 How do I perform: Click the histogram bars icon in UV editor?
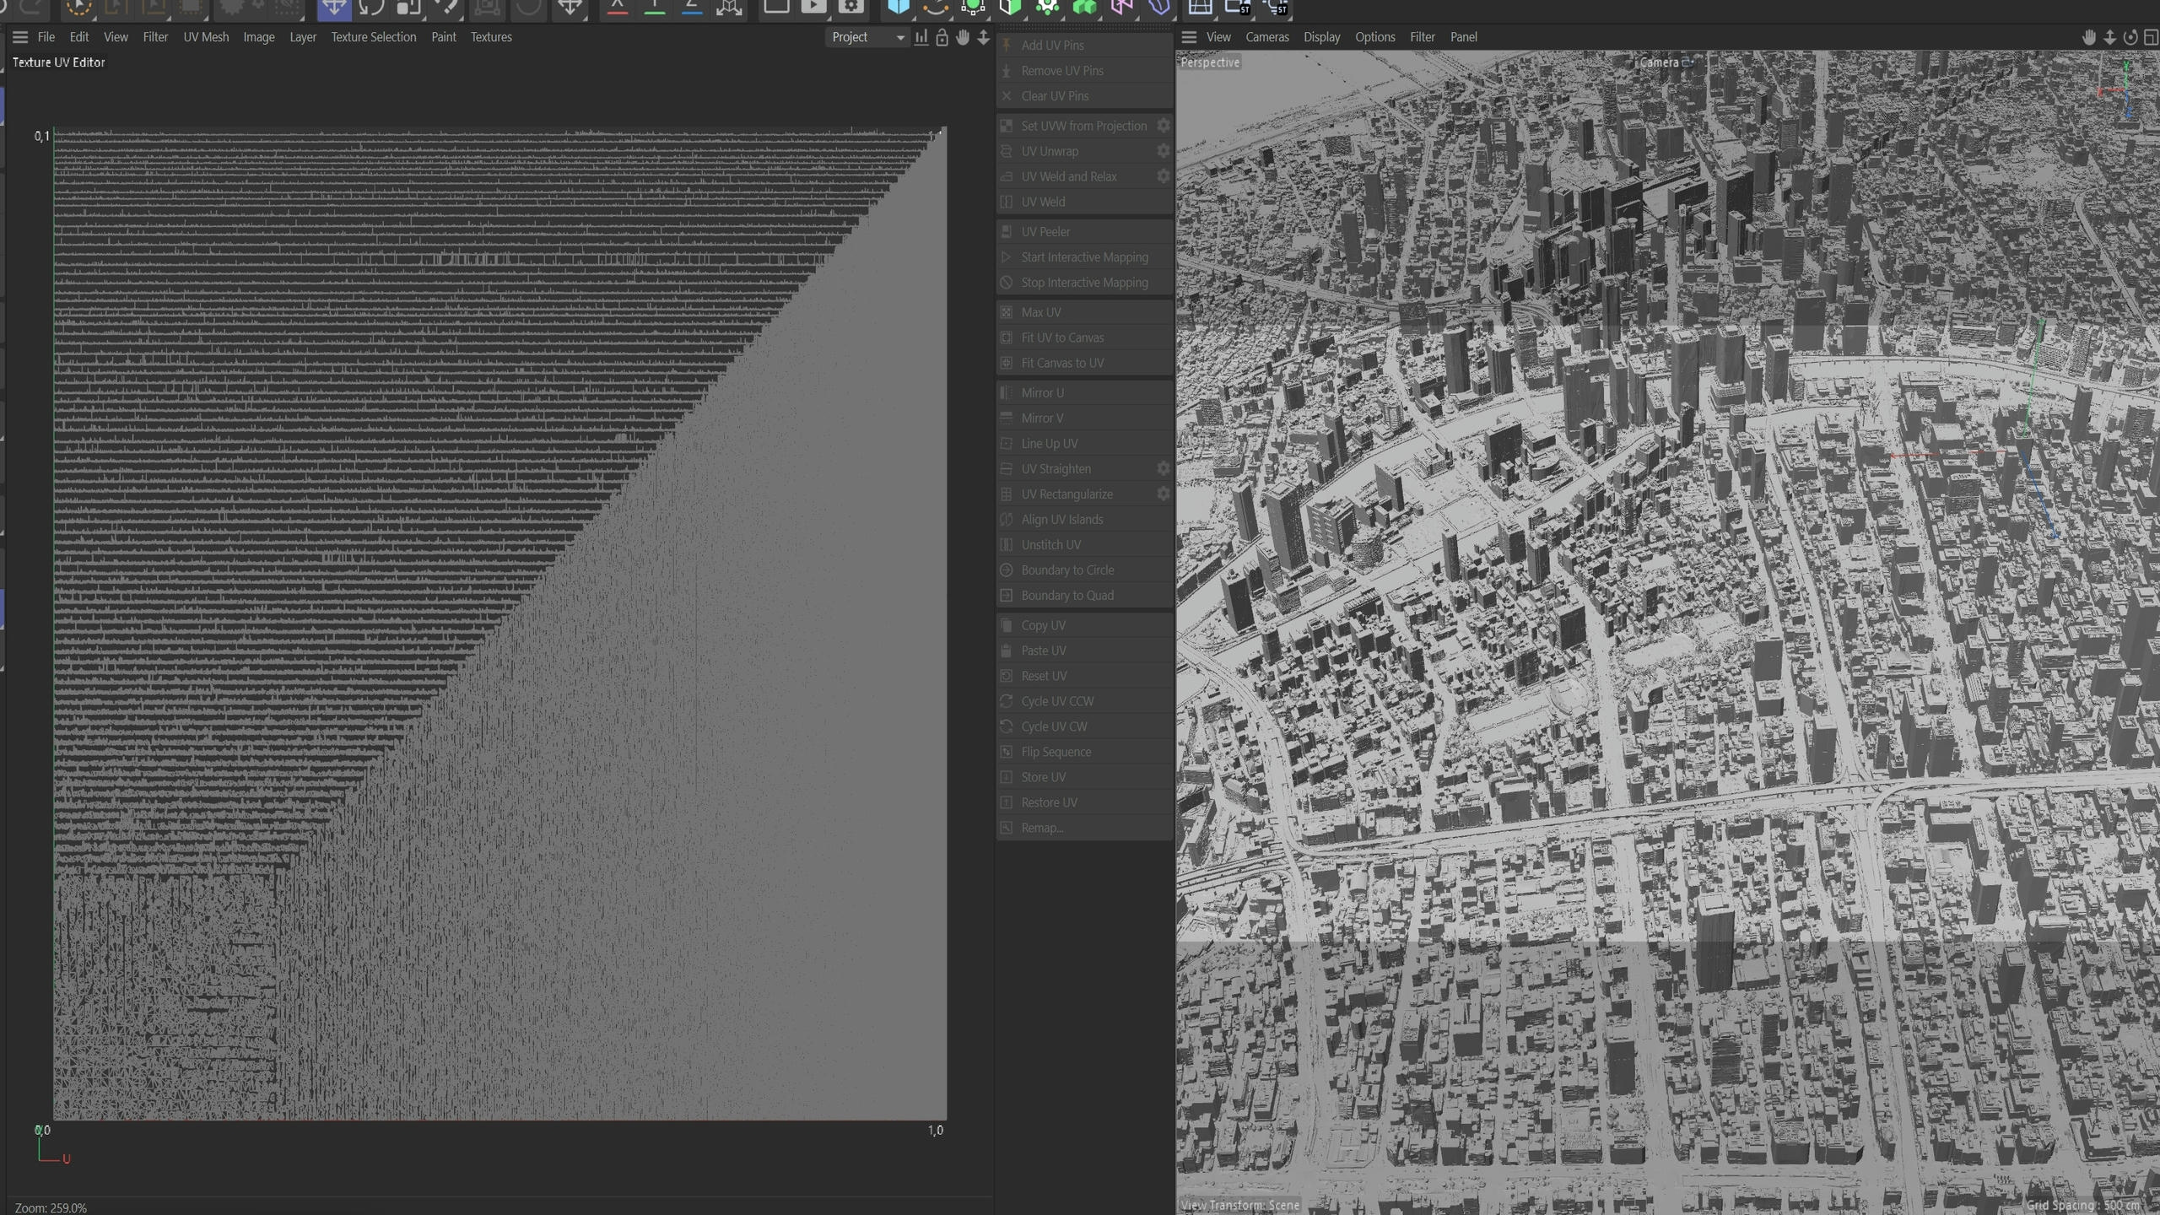pos(921,37)
